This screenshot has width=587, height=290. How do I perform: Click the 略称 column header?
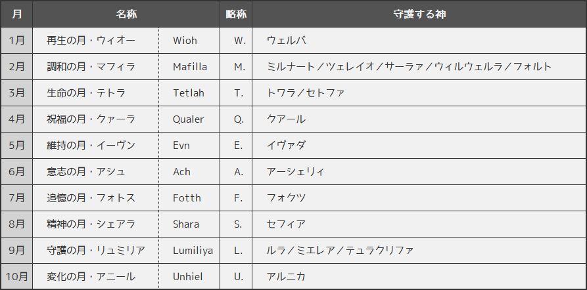point(236,14)
